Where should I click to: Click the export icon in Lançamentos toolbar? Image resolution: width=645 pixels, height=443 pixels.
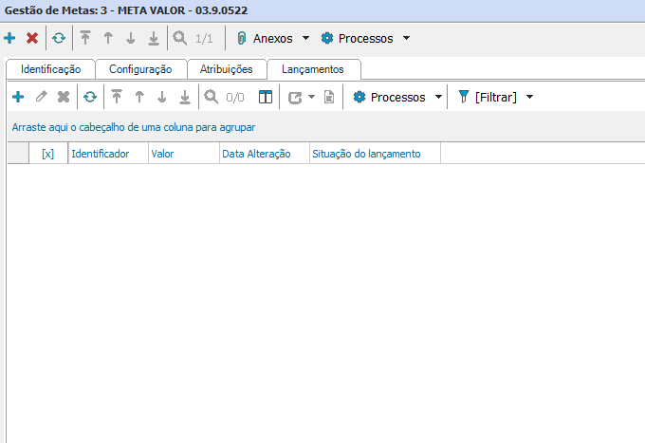pos(295,97)
